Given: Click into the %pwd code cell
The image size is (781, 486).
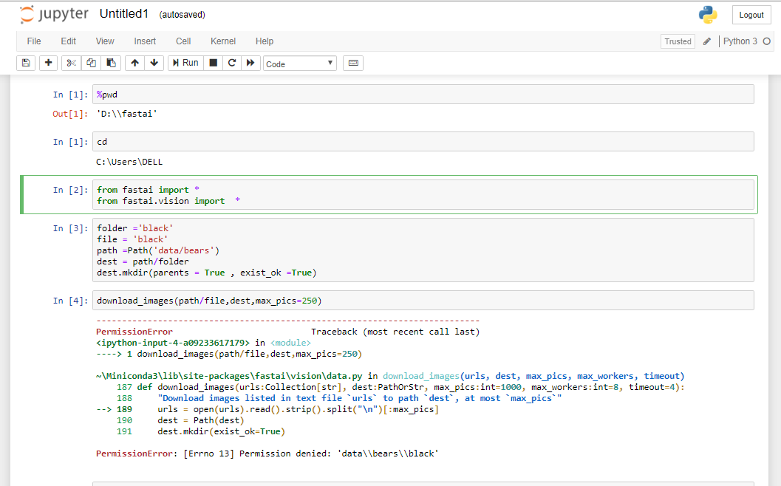Looking at the screenshot, I should pos(423,94).
